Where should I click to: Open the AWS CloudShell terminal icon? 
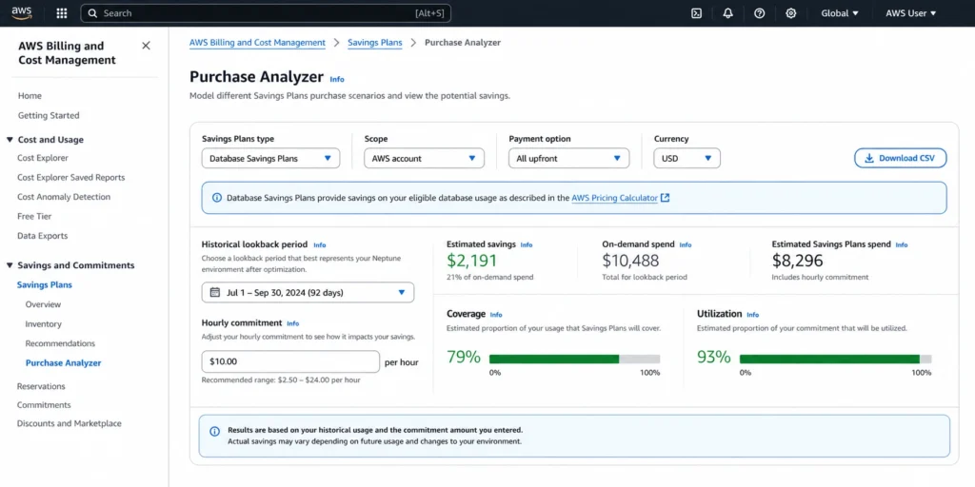696,13
